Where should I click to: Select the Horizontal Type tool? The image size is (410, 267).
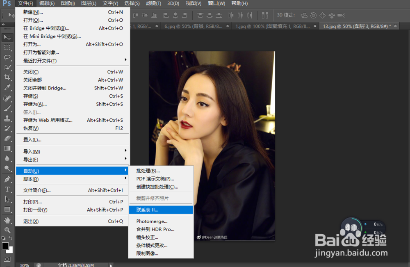tap(7, 189)
